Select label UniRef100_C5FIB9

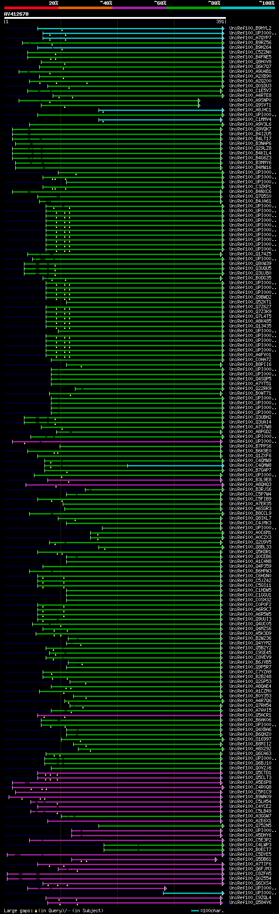coord(250,499)
